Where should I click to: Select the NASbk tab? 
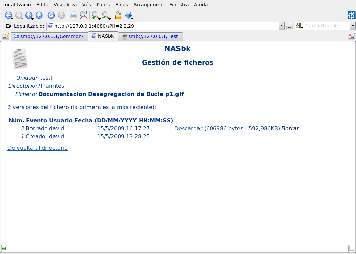click(103, 36)
